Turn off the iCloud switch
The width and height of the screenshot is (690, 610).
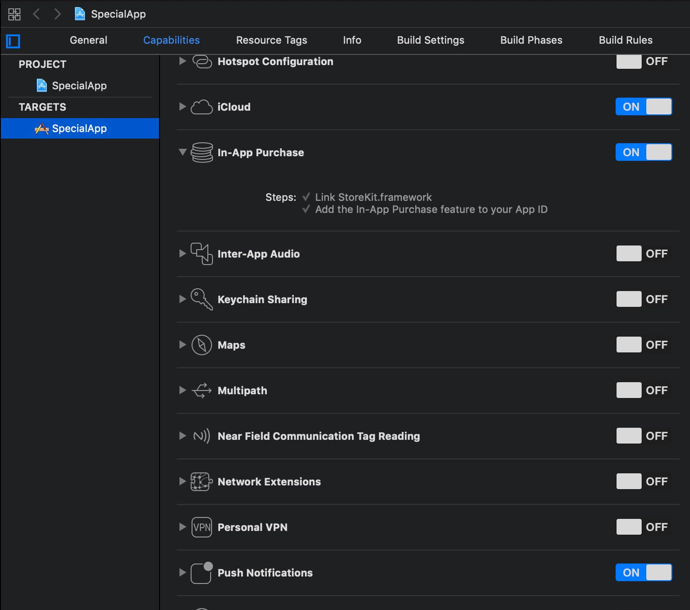pyautogui.click(x=644, y=107)
